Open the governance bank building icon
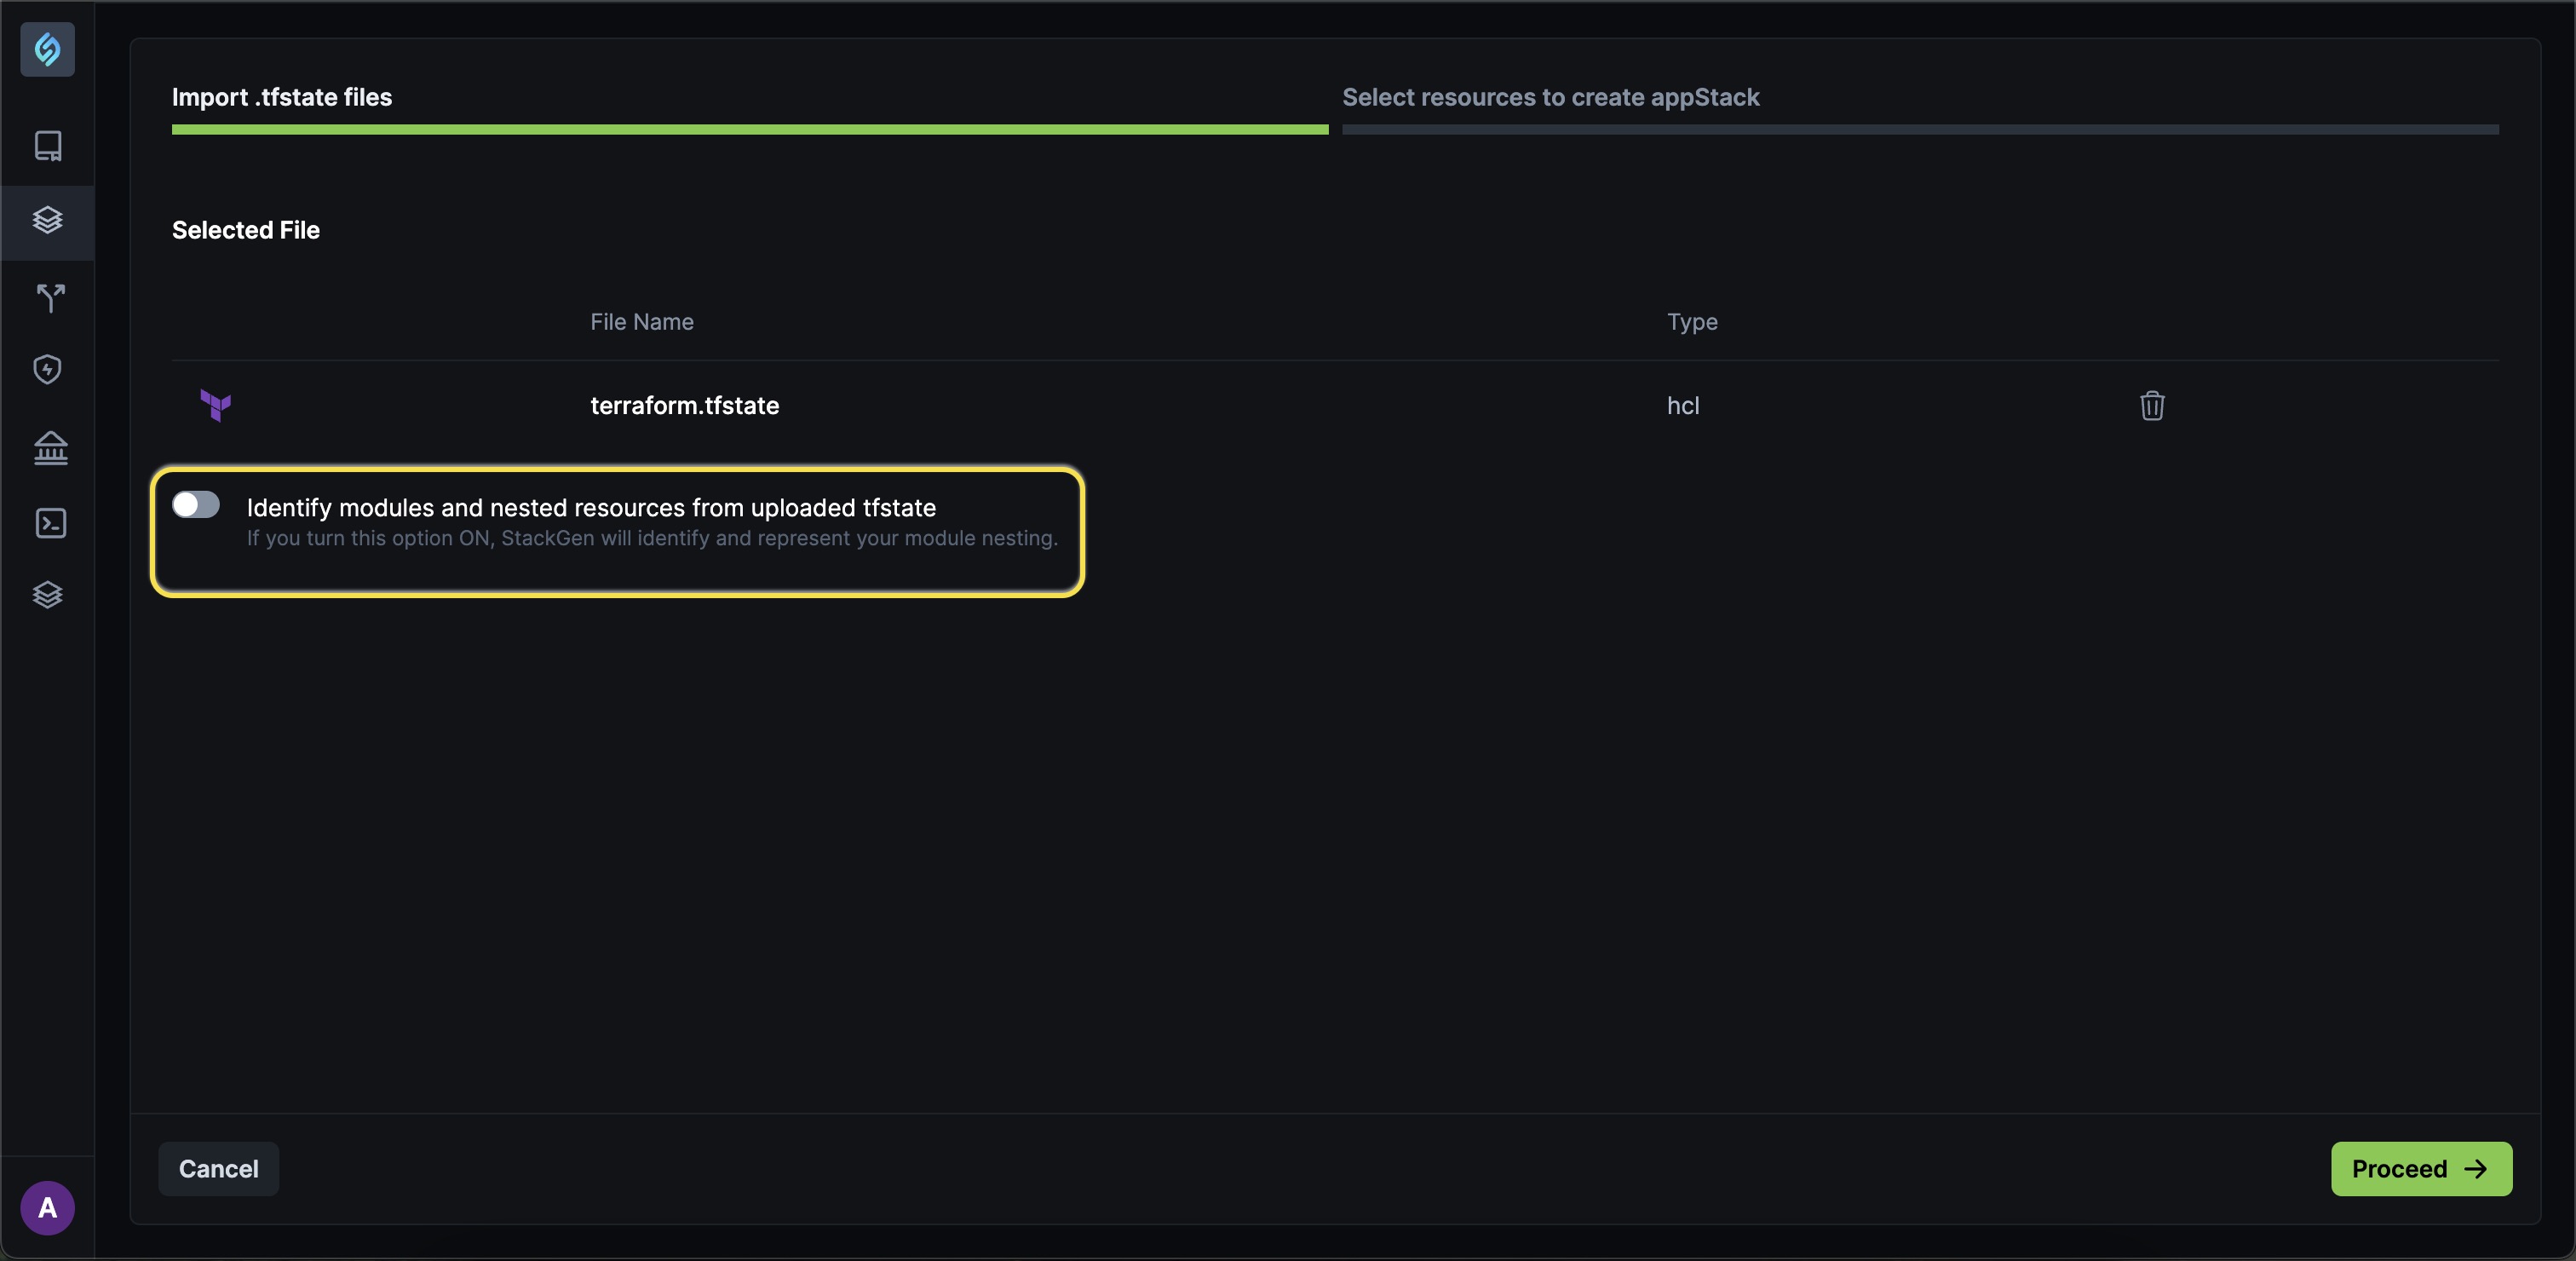Screen dimensions: 2576x1261 tap(50, 447)
